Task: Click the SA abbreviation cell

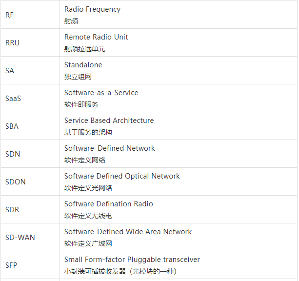Action: tap(10, 71)
